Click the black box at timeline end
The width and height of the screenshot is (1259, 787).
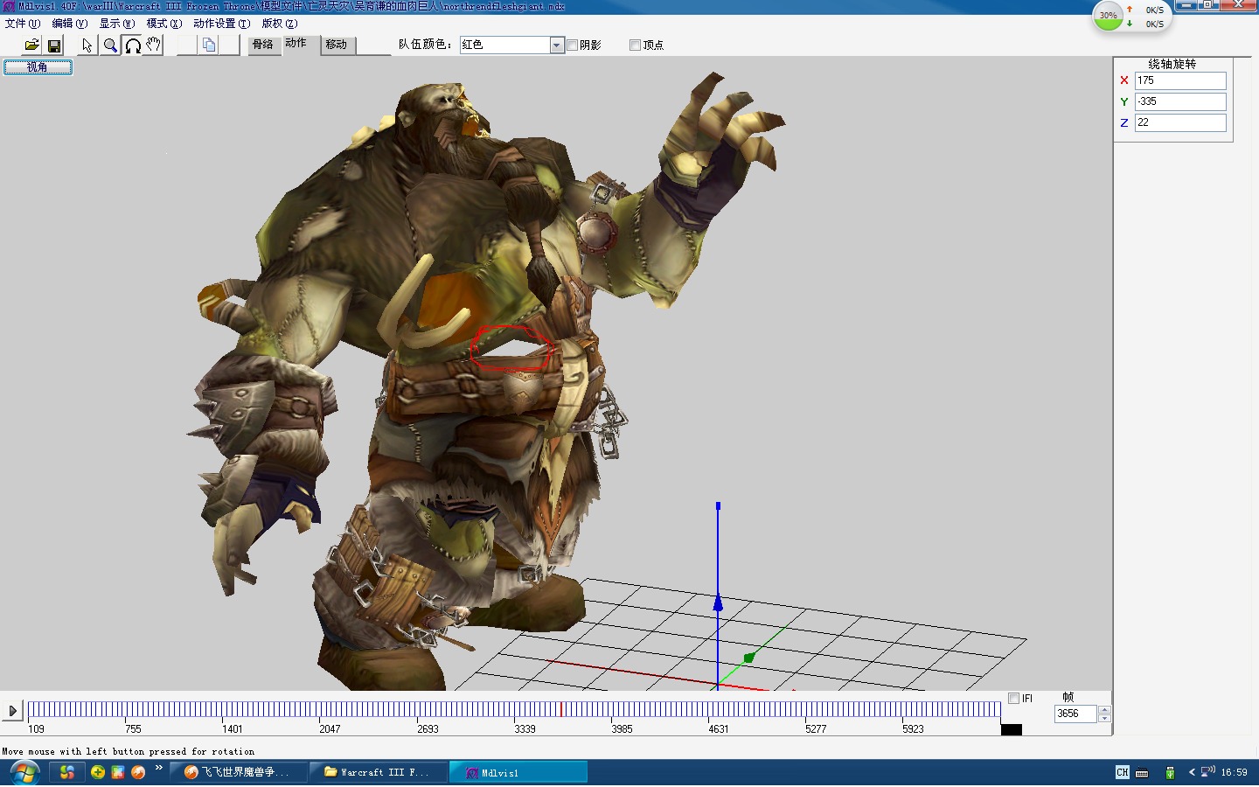tap(1012, 729)
